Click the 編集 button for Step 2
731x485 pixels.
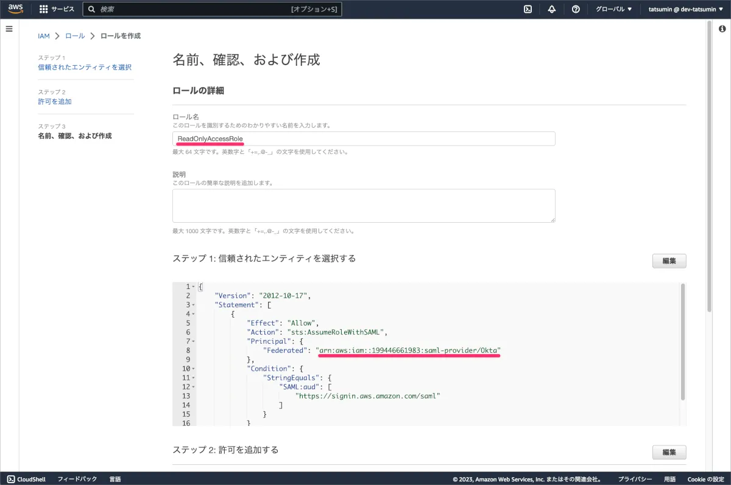click(669, 452)
